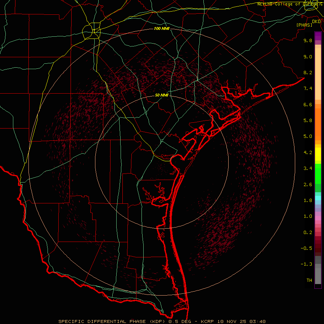Click the 2.6 scale value
Screen dimensions: 324x324
[x=308, y=185]
